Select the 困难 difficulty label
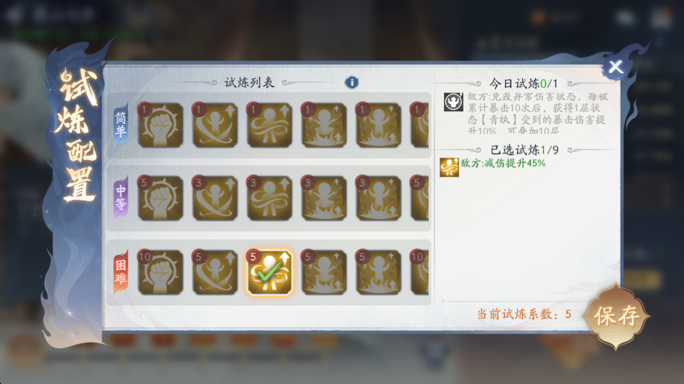This screenshot has width=684, height=384. tap(121, 272)
